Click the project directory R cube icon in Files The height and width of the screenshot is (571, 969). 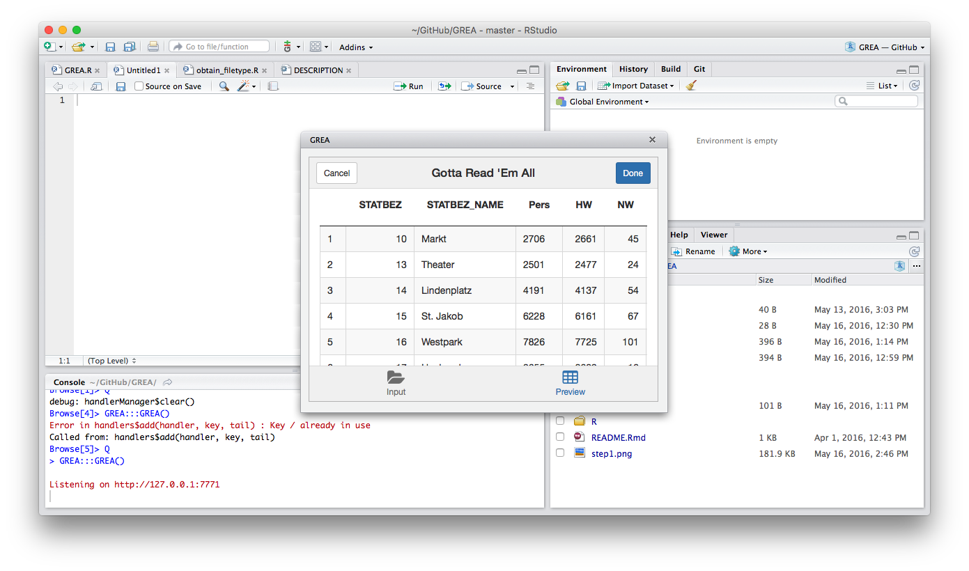pyautogui.click(x=900, y=266)
